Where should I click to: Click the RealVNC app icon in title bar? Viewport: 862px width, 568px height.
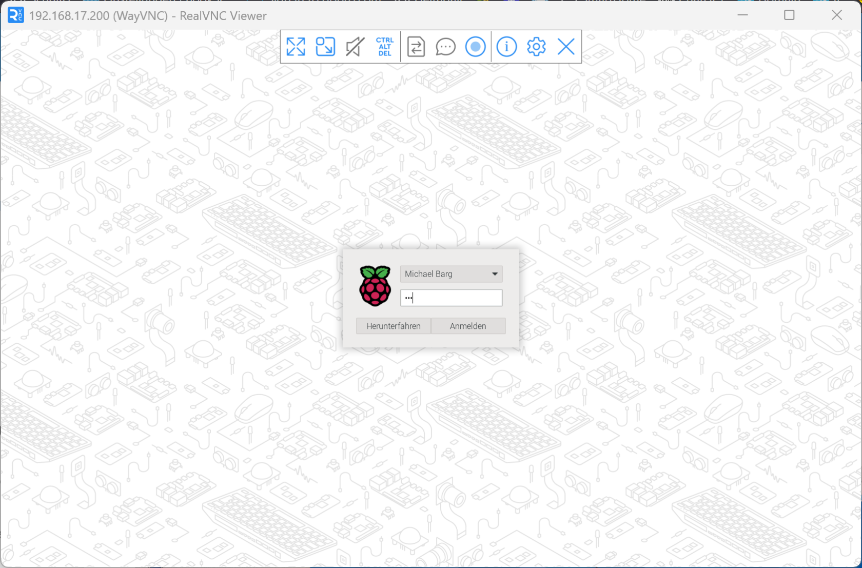point(15,15)
